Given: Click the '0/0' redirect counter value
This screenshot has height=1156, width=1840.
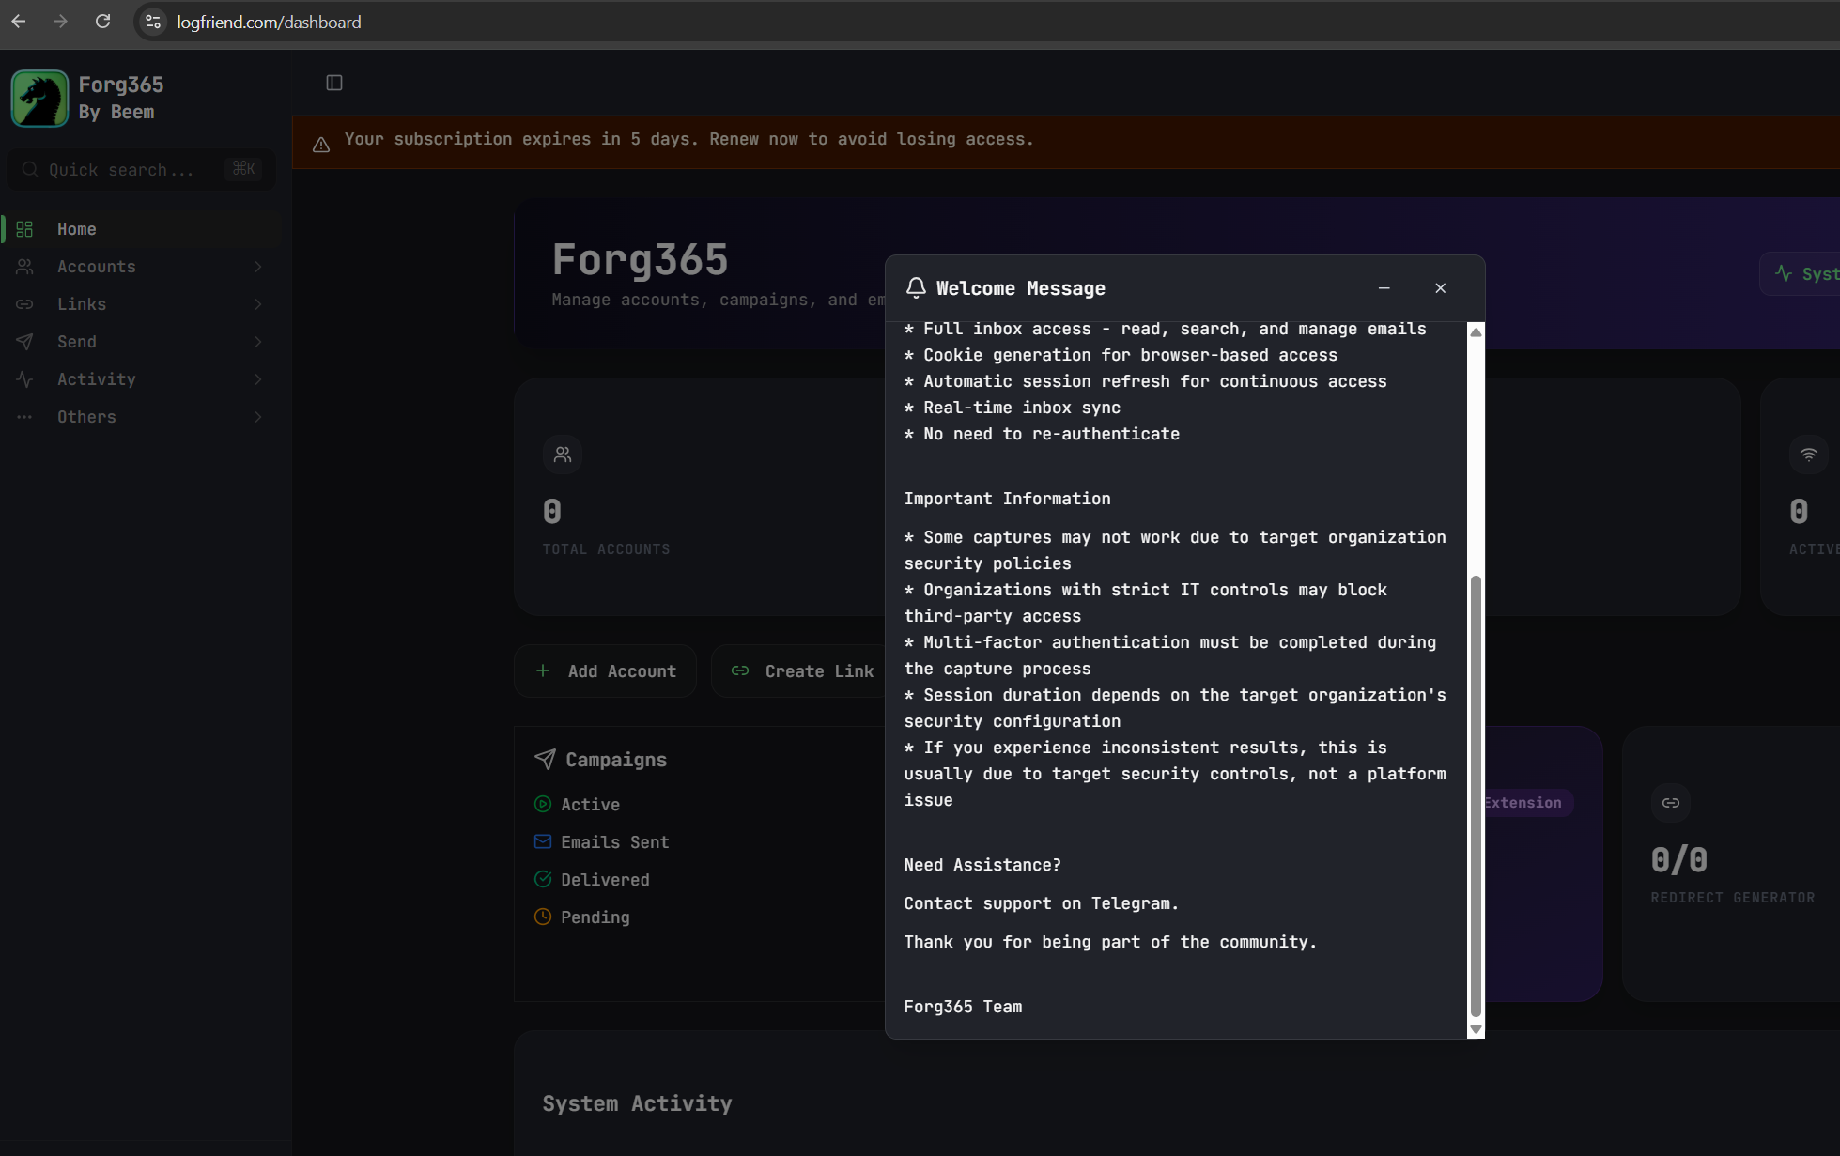Looking at the screenshot, I should (x=1679, y=859).
